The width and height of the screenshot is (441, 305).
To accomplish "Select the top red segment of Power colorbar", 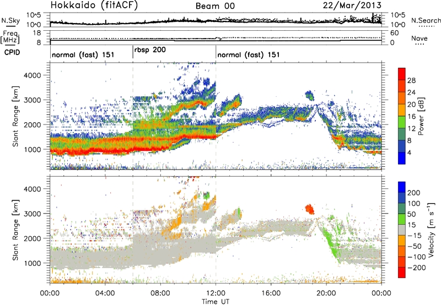I will pos(402,74).
